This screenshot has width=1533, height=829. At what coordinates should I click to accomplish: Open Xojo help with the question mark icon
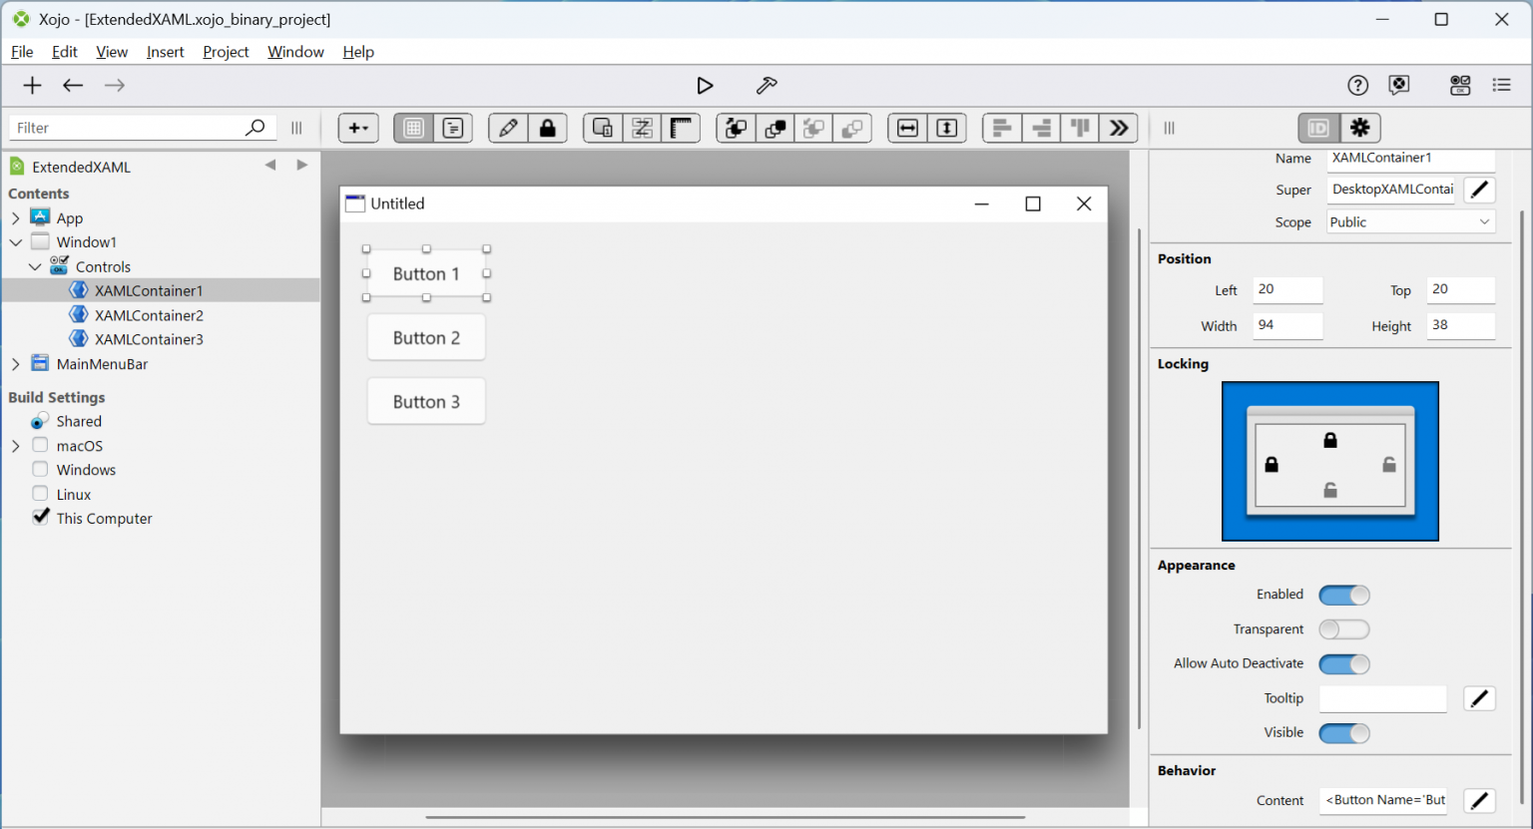1357,85
